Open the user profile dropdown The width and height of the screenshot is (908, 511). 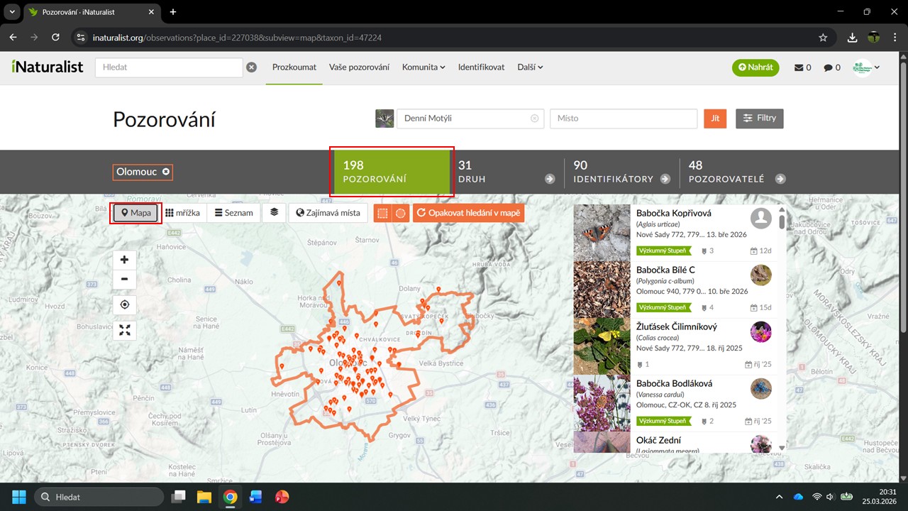point(866,67)
